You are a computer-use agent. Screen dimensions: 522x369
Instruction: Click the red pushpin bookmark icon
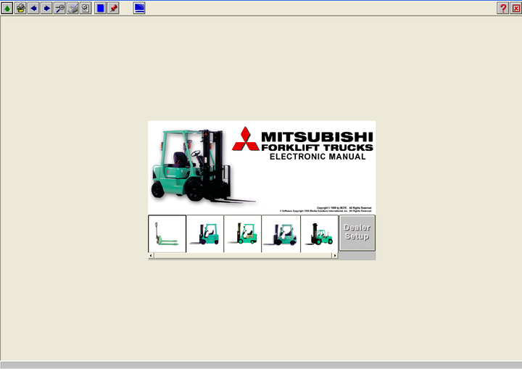point(113,8)
